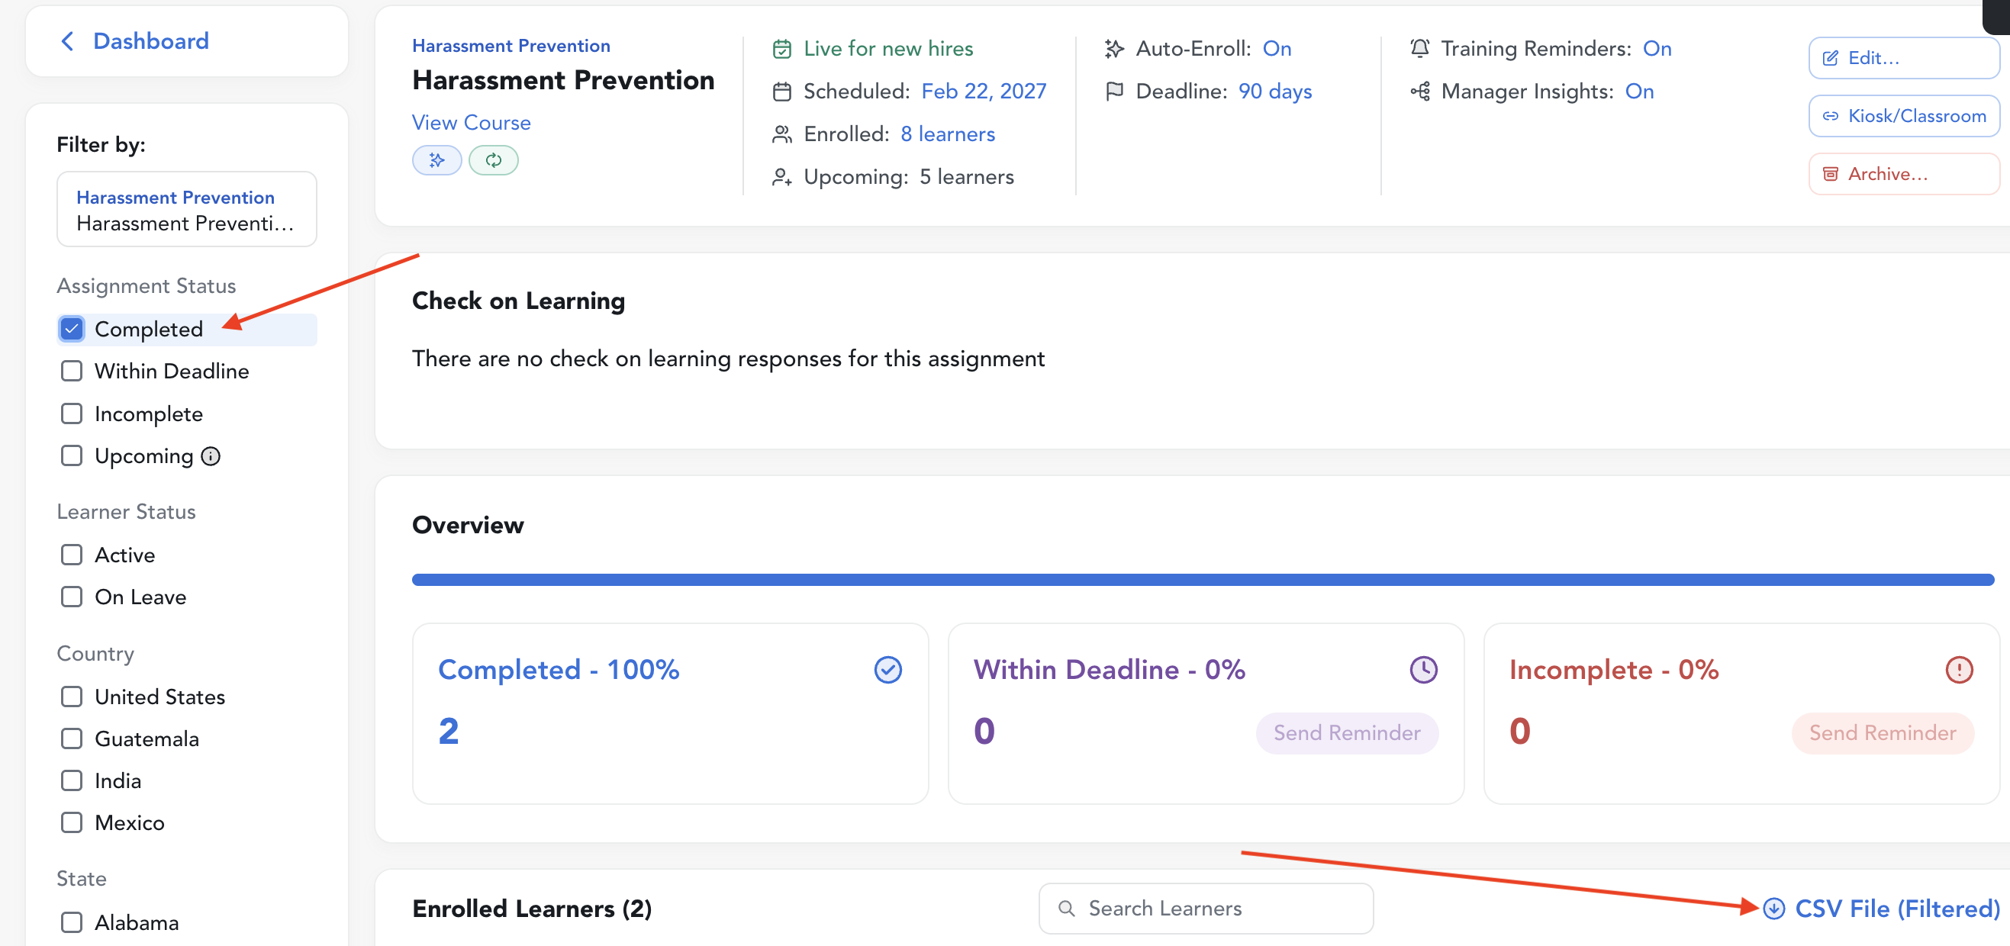Open the View Course link
The width and height of the screenshot is (2010, 946).
[x=472, y=124]
